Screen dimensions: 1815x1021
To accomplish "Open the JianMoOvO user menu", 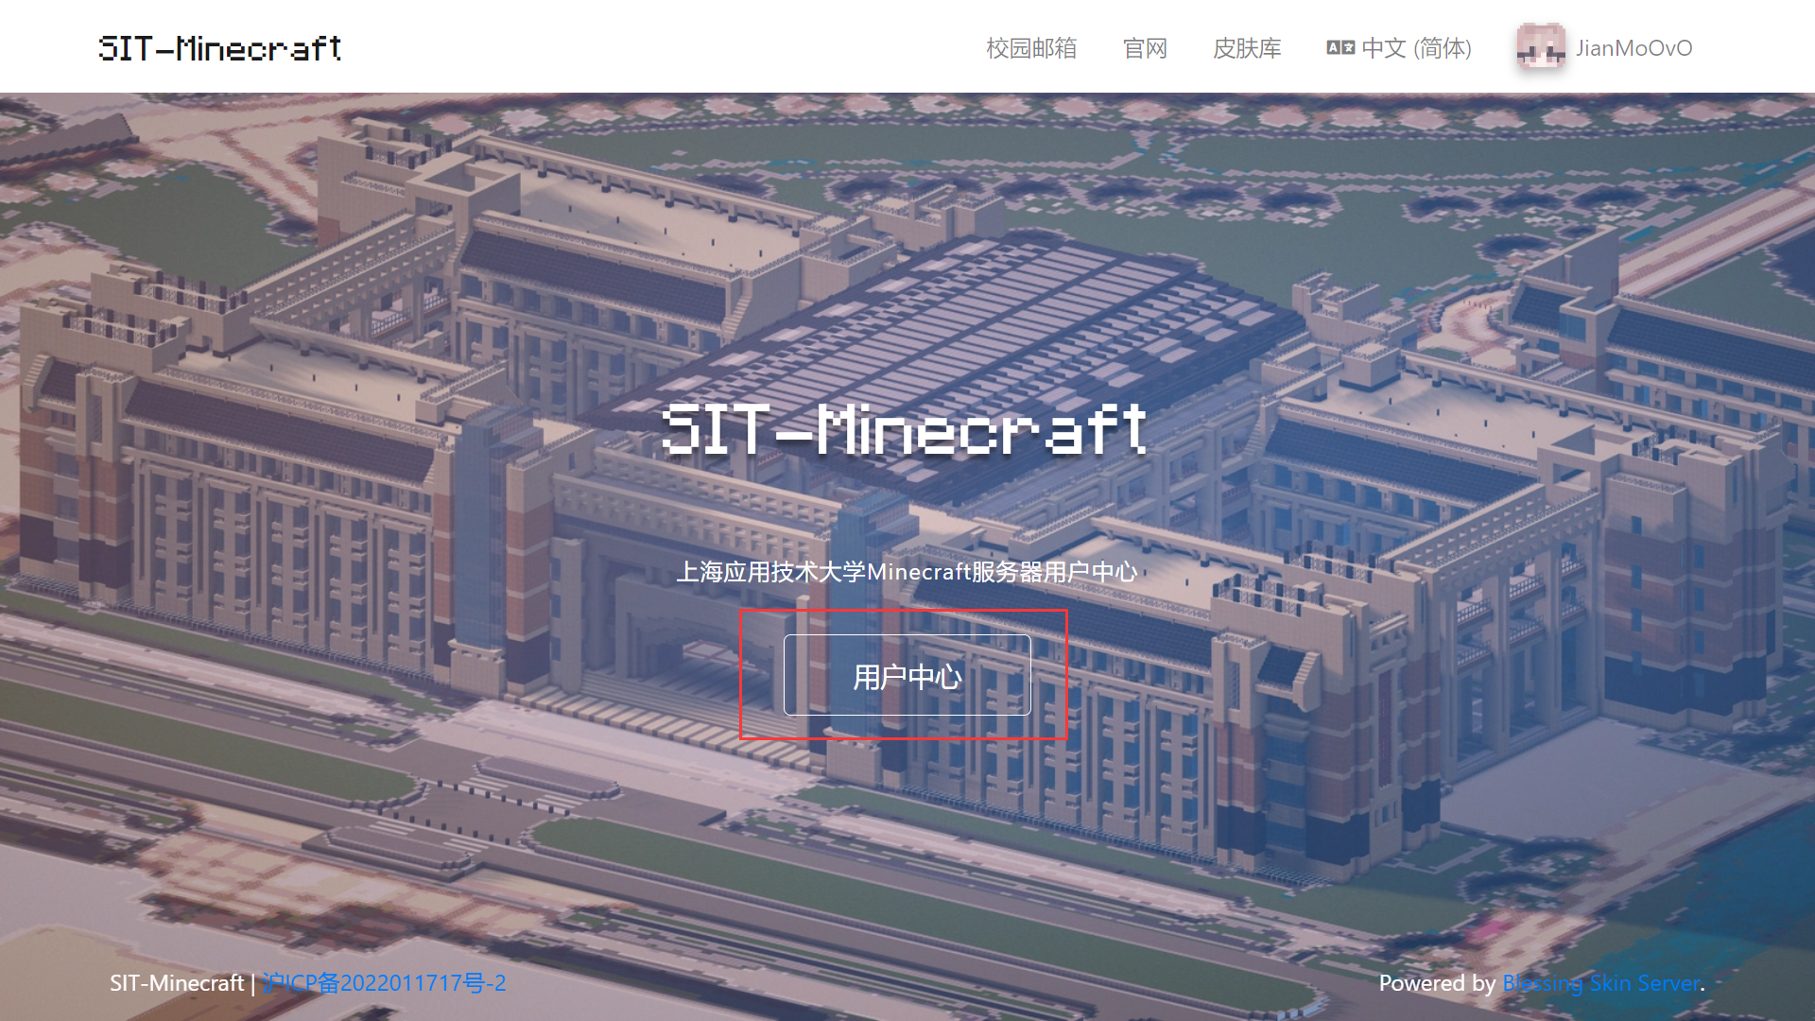I will click(1605, 47).
